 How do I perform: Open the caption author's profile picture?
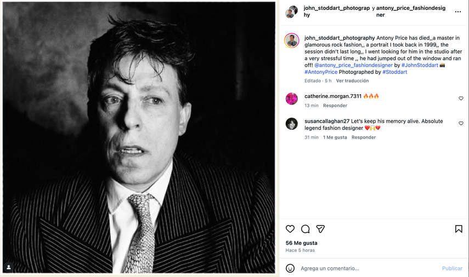[x=292, y=41]
